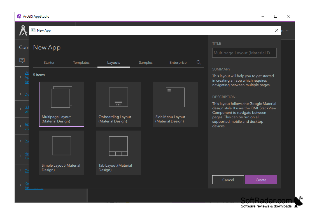Select the Simple Layout (Material Design) card

point(62,153)
